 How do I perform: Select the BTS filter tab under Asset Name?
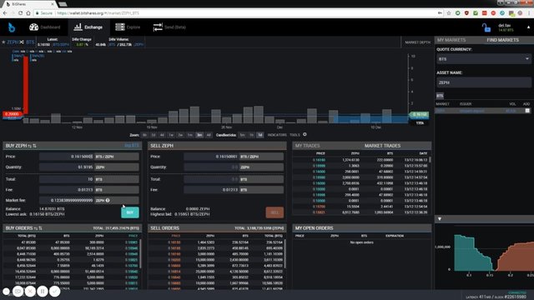pos(440,96)
